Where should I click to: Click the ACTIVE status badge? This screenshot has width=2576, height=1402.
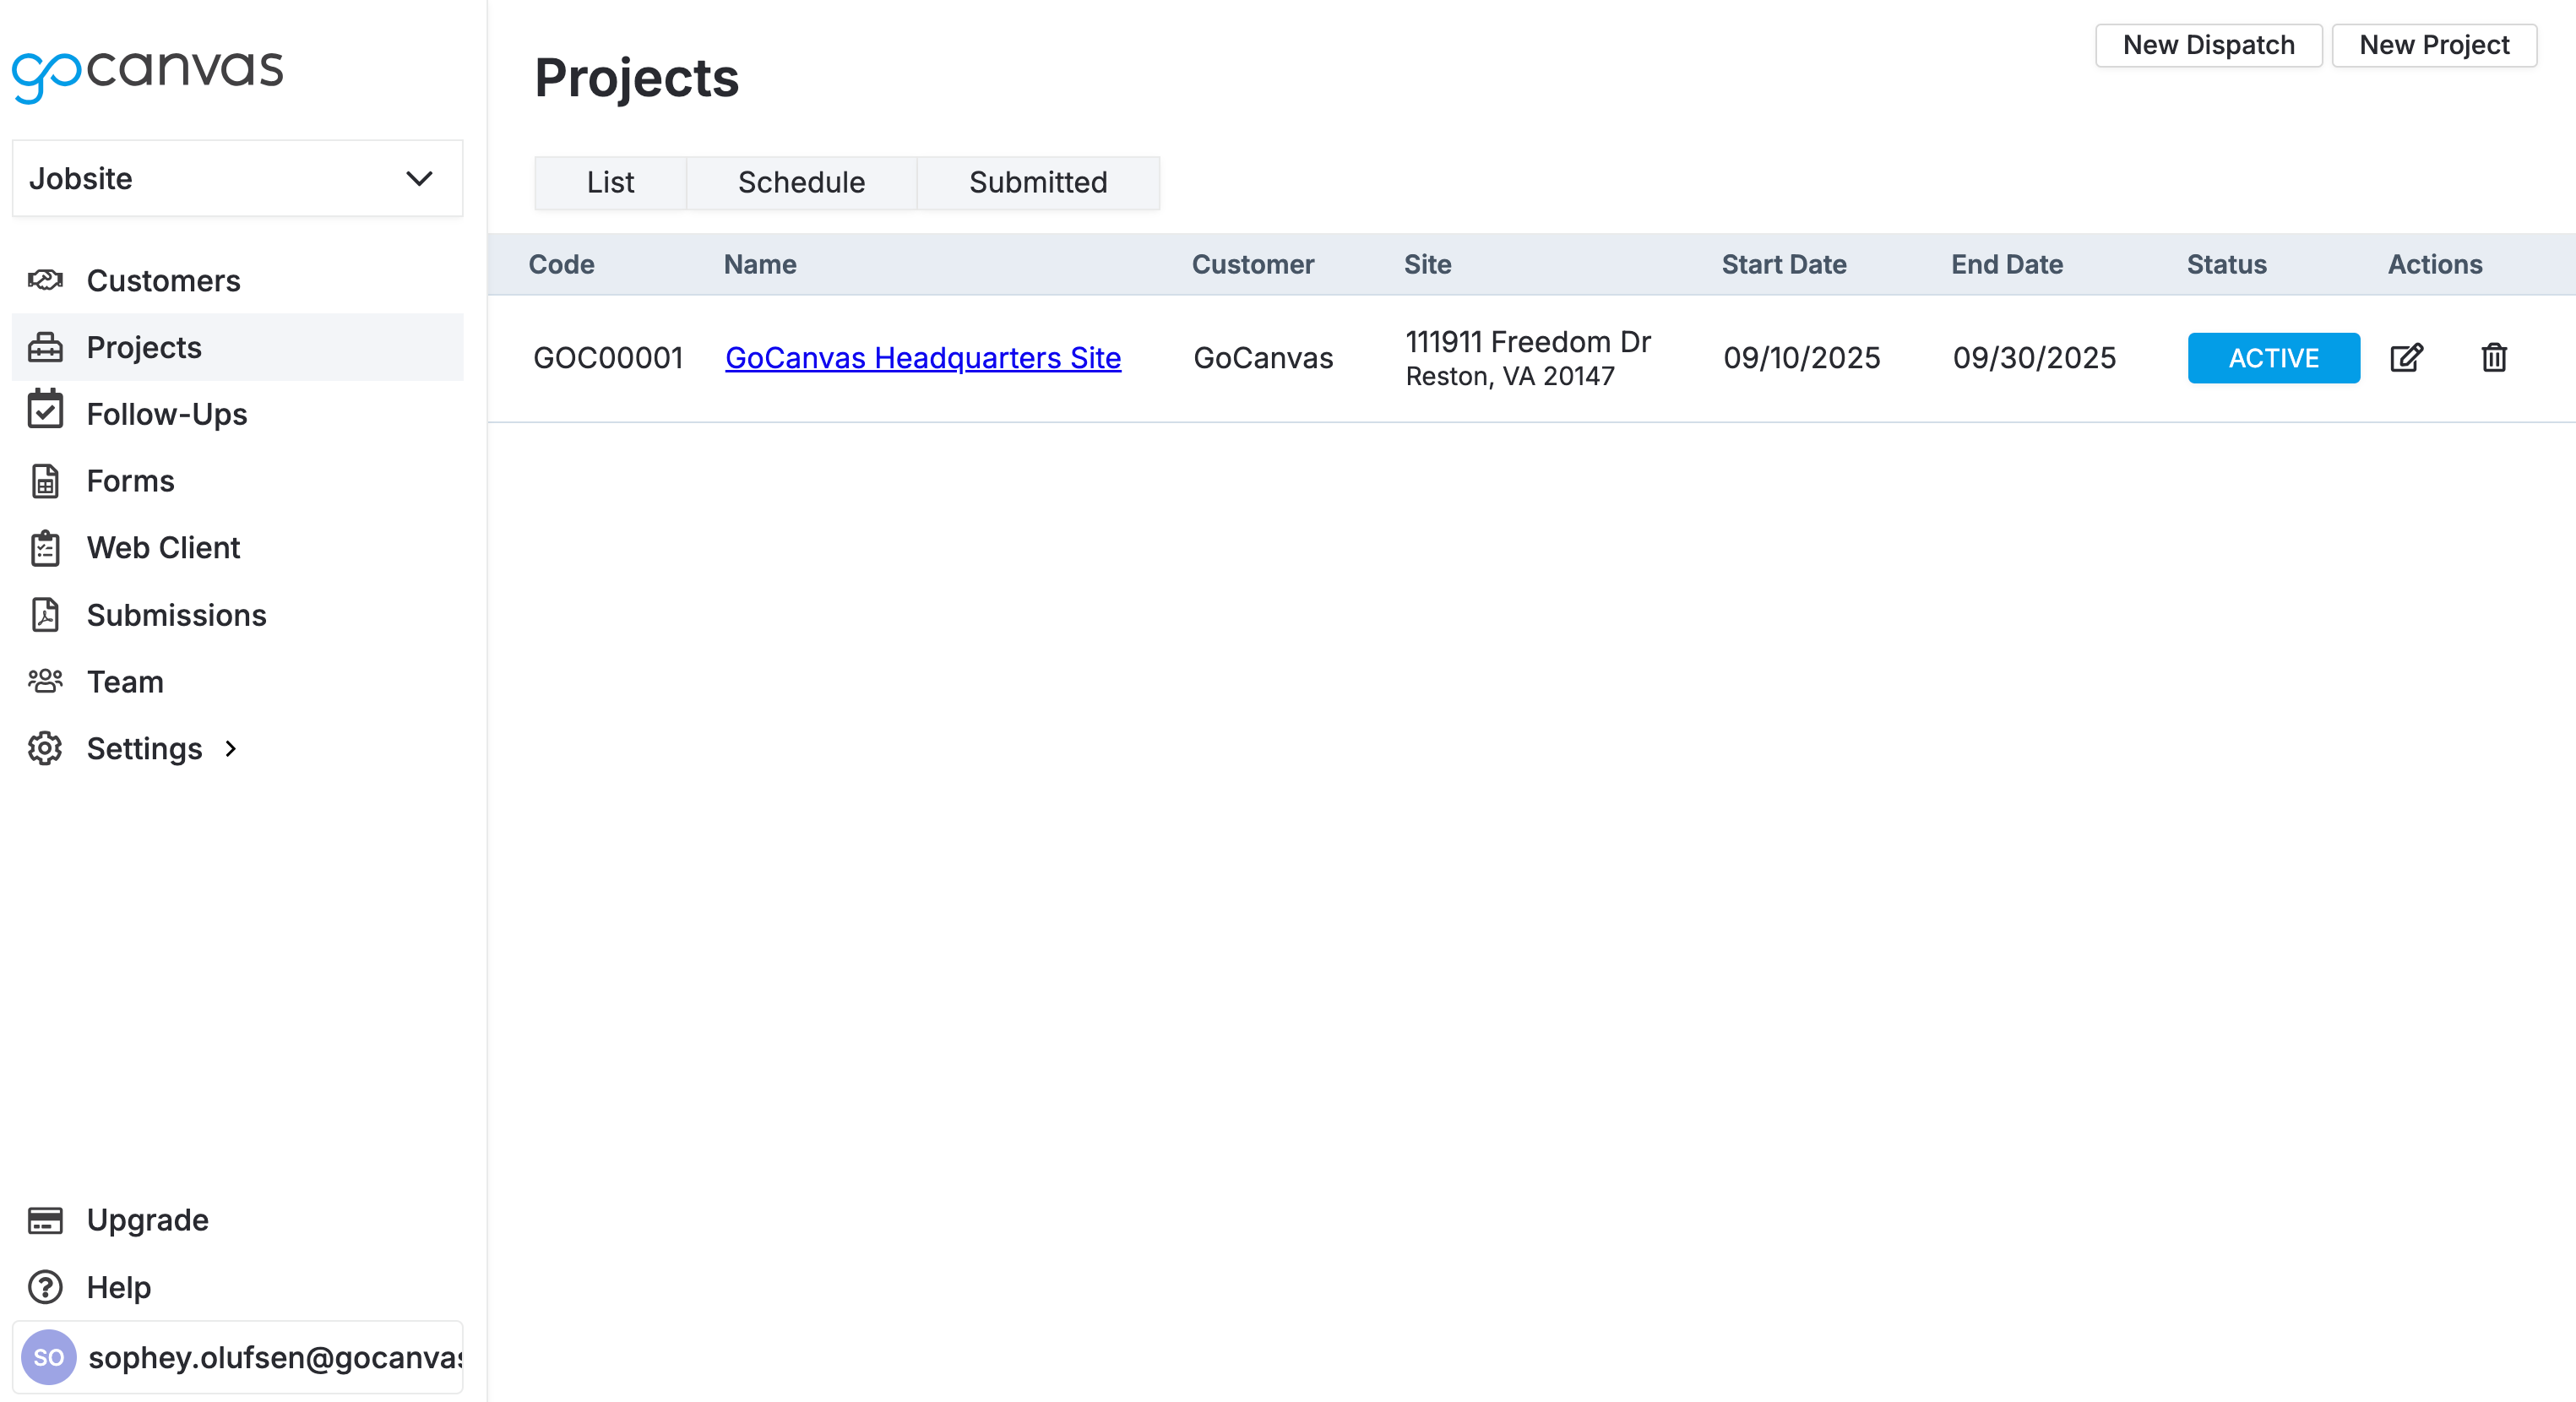click(2273, 358)
